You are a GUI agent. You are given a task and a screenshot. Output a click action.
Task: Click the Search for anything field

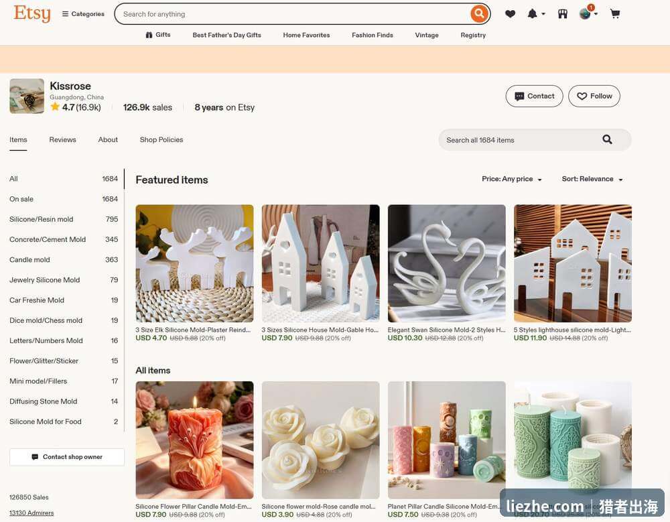click(295, 14)
